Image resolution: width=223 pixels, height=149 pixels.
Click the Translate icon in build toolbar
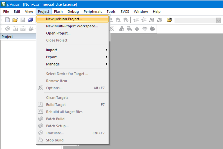point(7,29)
